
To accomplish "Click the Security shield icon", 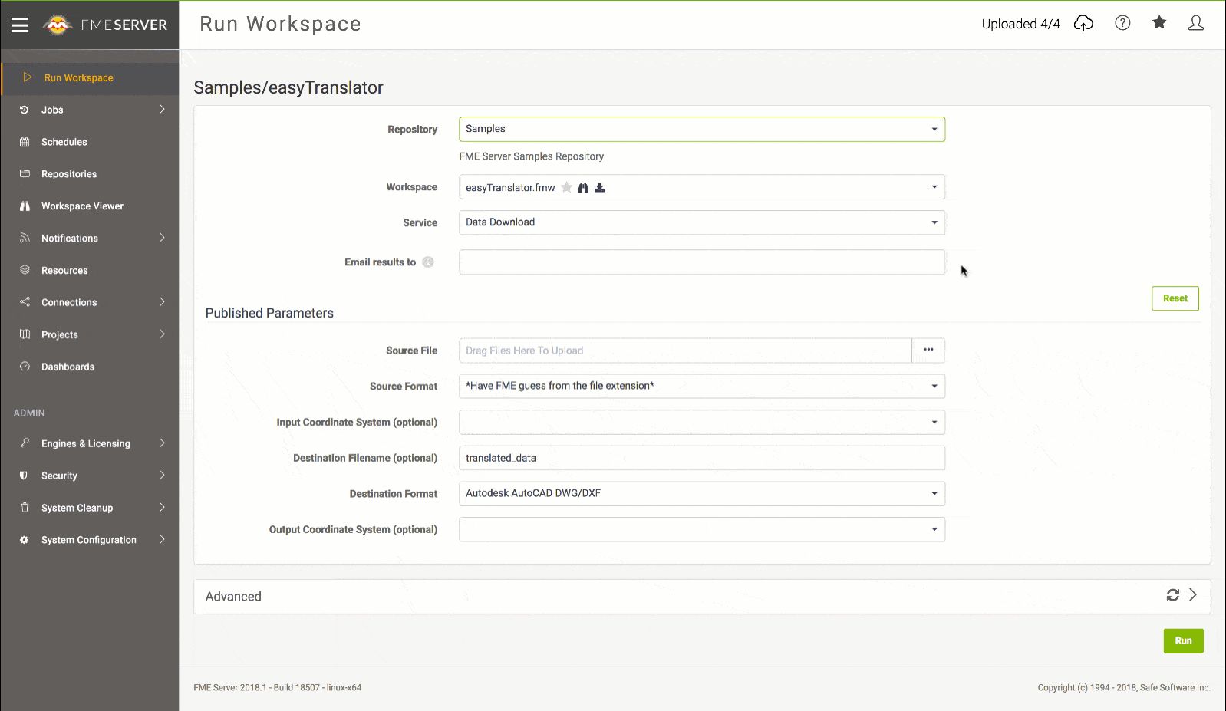I will click(x=25, y=476).
